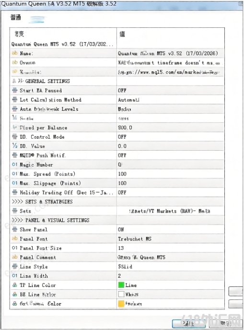Viewport: 244px width, 332px height.
Task: Click the 01 icon beside Magic Number
Action: click(x=14, y=165)
